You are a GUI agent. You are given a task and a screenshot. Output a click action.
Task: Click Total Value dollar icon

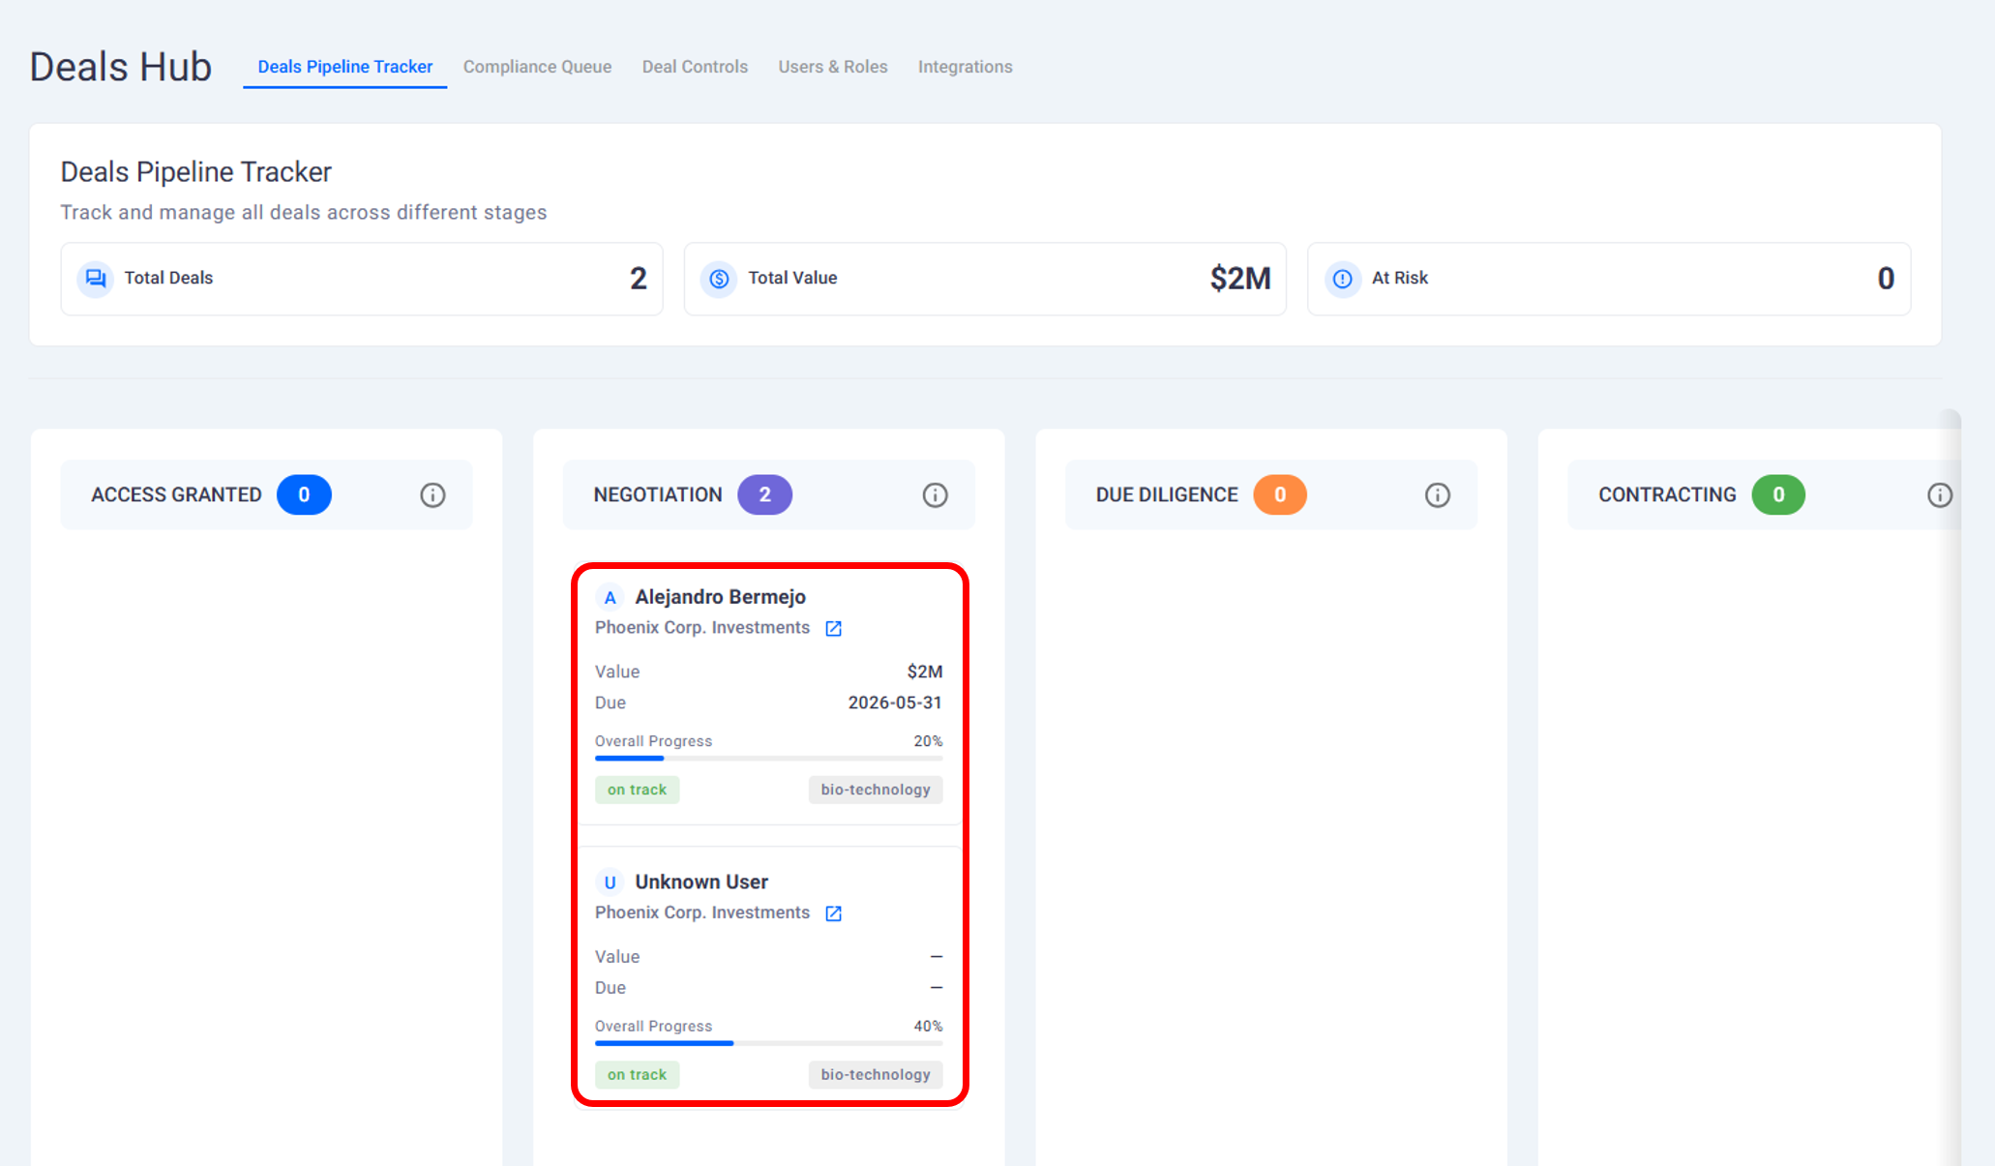[x=719, y=279]
